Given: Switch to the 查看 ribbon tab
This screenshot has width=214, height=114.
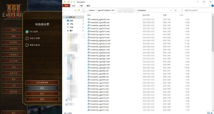Looking at the screenshot, I should (88, 6).
